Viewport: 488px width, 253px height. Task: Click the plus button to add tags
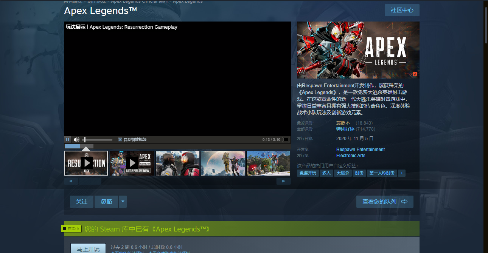[x=402, y=173]
